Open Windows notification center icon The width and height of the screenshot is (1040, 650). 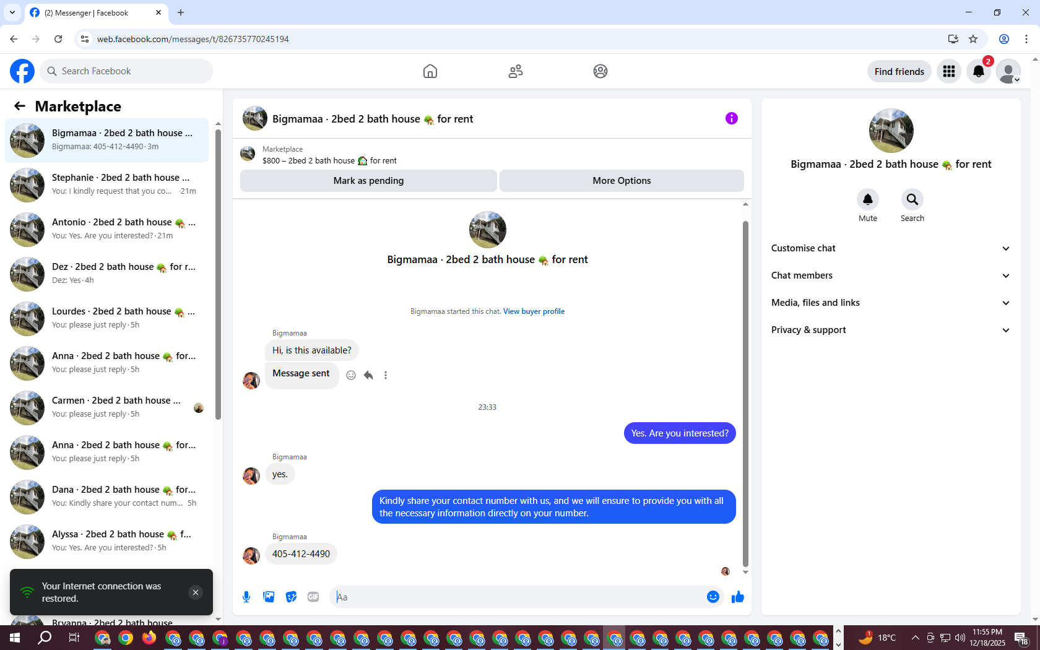(x=1022, y=638)
